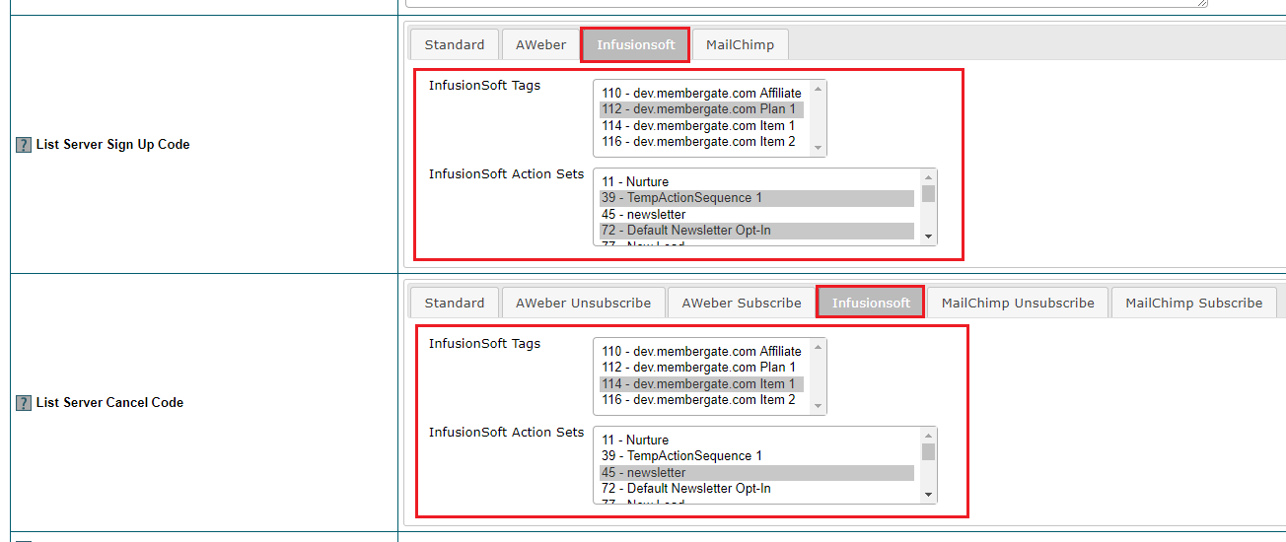Open MailChimp tab in Sign Up Code
Viewport: 1286px width, 542px height.
pyautogui.click(x=740, y=44)
